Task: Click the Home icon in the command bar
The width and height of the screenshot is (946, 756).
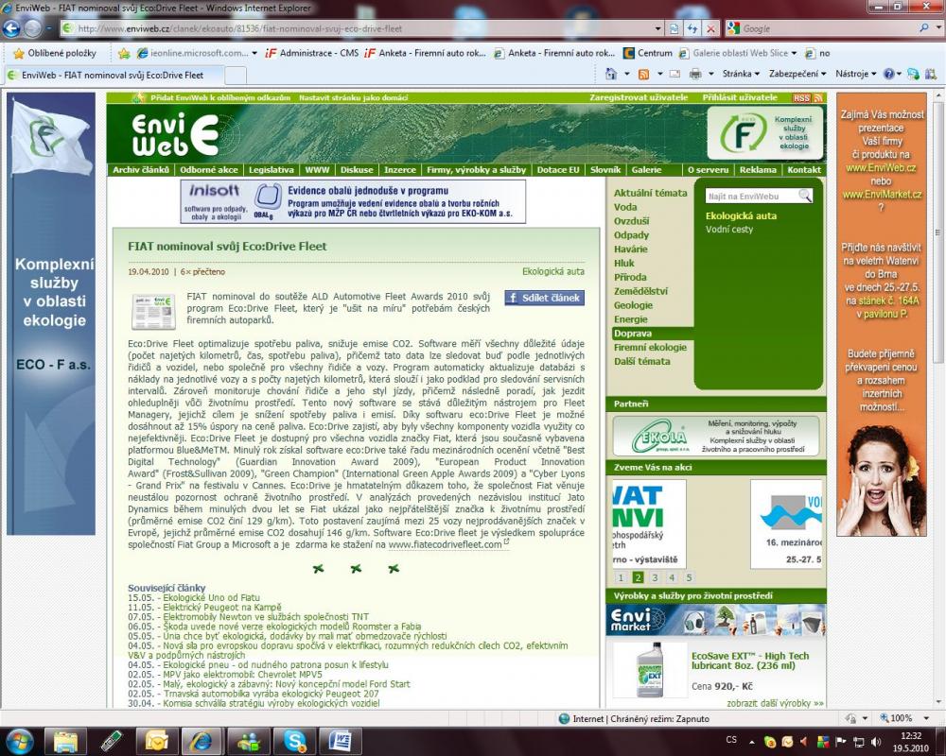Action: tap(611, 74)
